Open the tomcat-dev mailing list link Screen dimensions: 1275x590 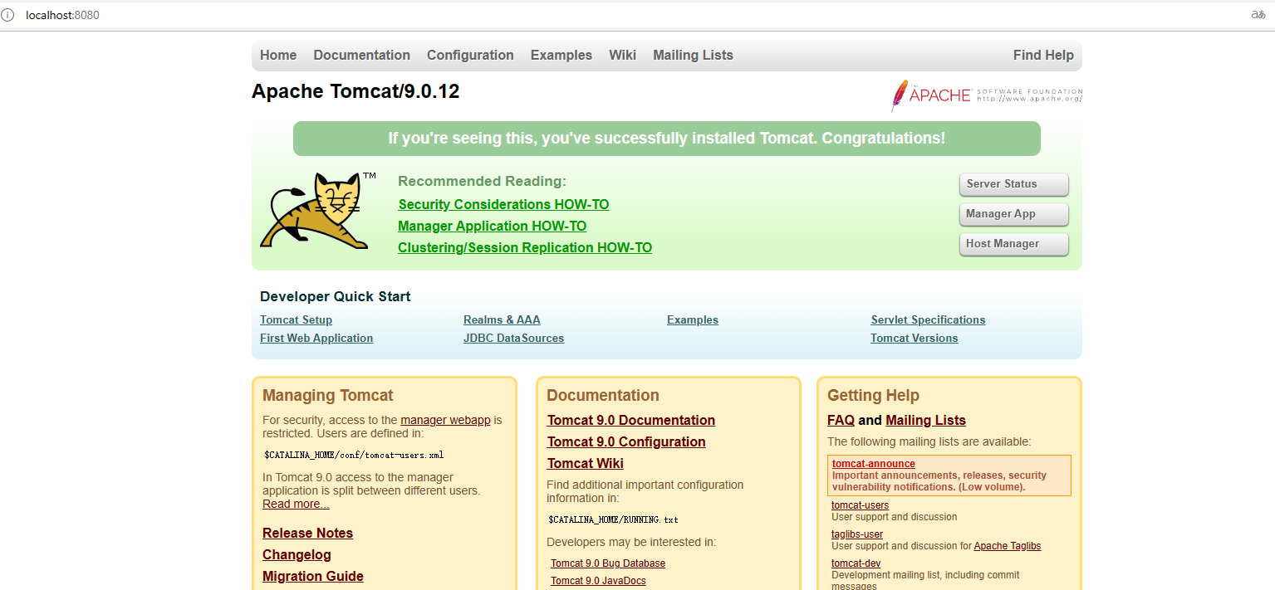pos(856,563)
